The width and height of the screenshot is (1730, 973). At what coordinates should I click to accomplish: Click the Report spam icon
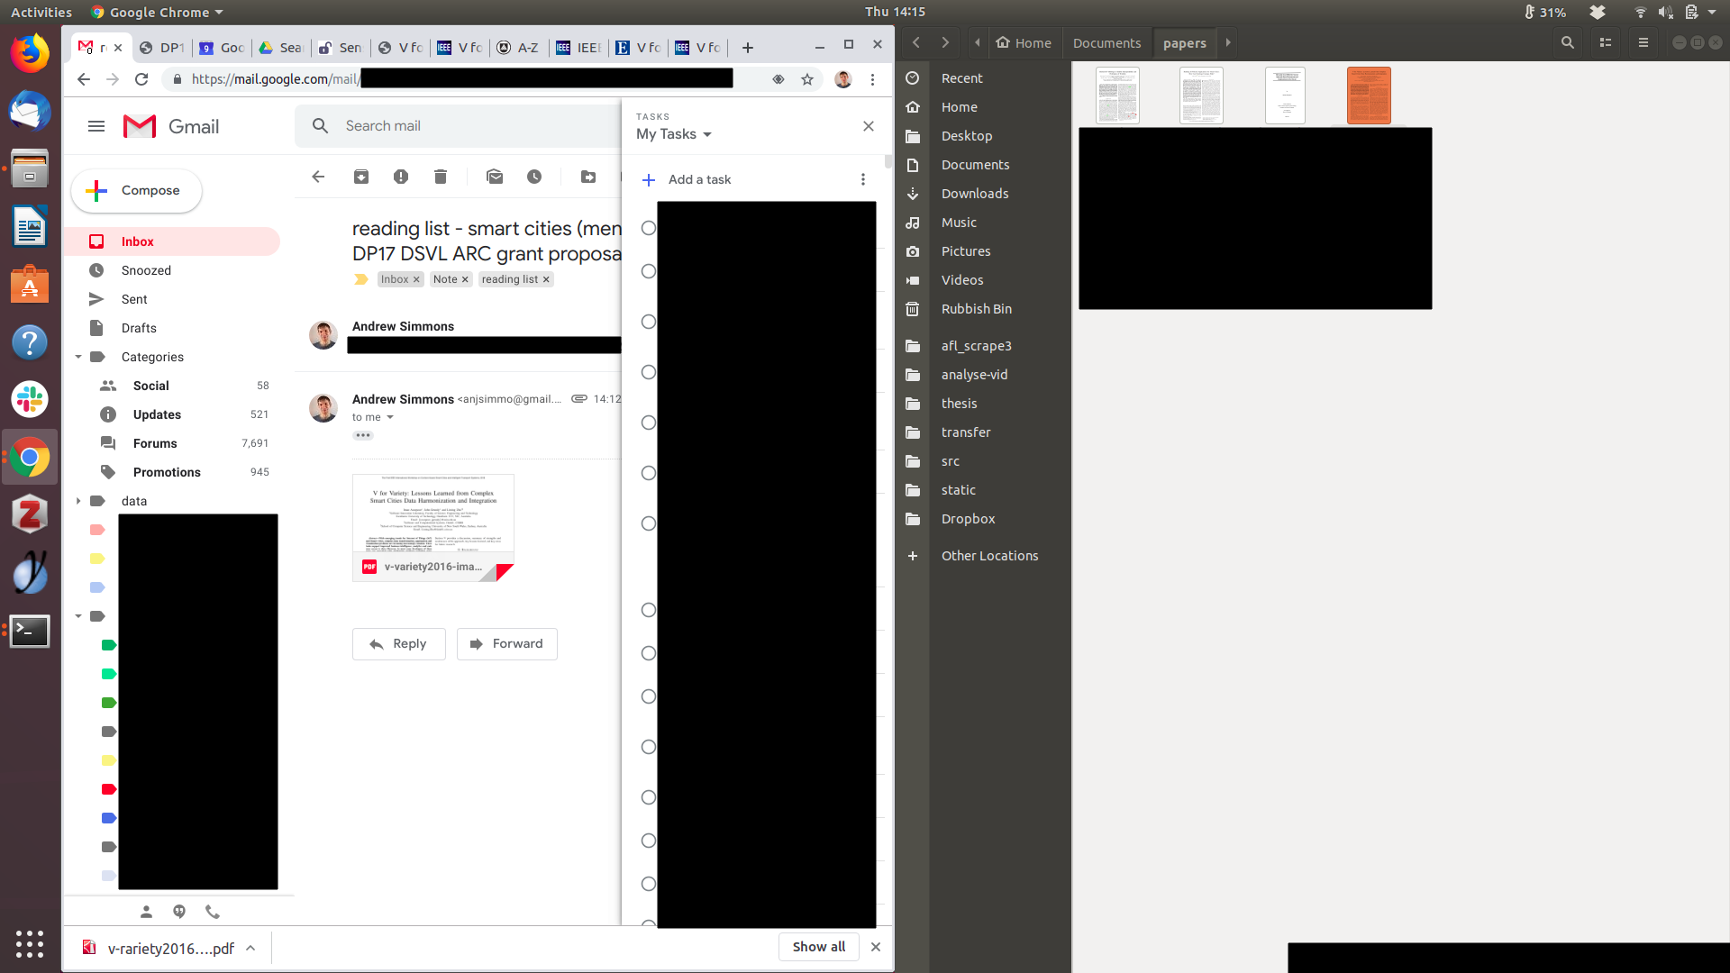coord(401,177)
